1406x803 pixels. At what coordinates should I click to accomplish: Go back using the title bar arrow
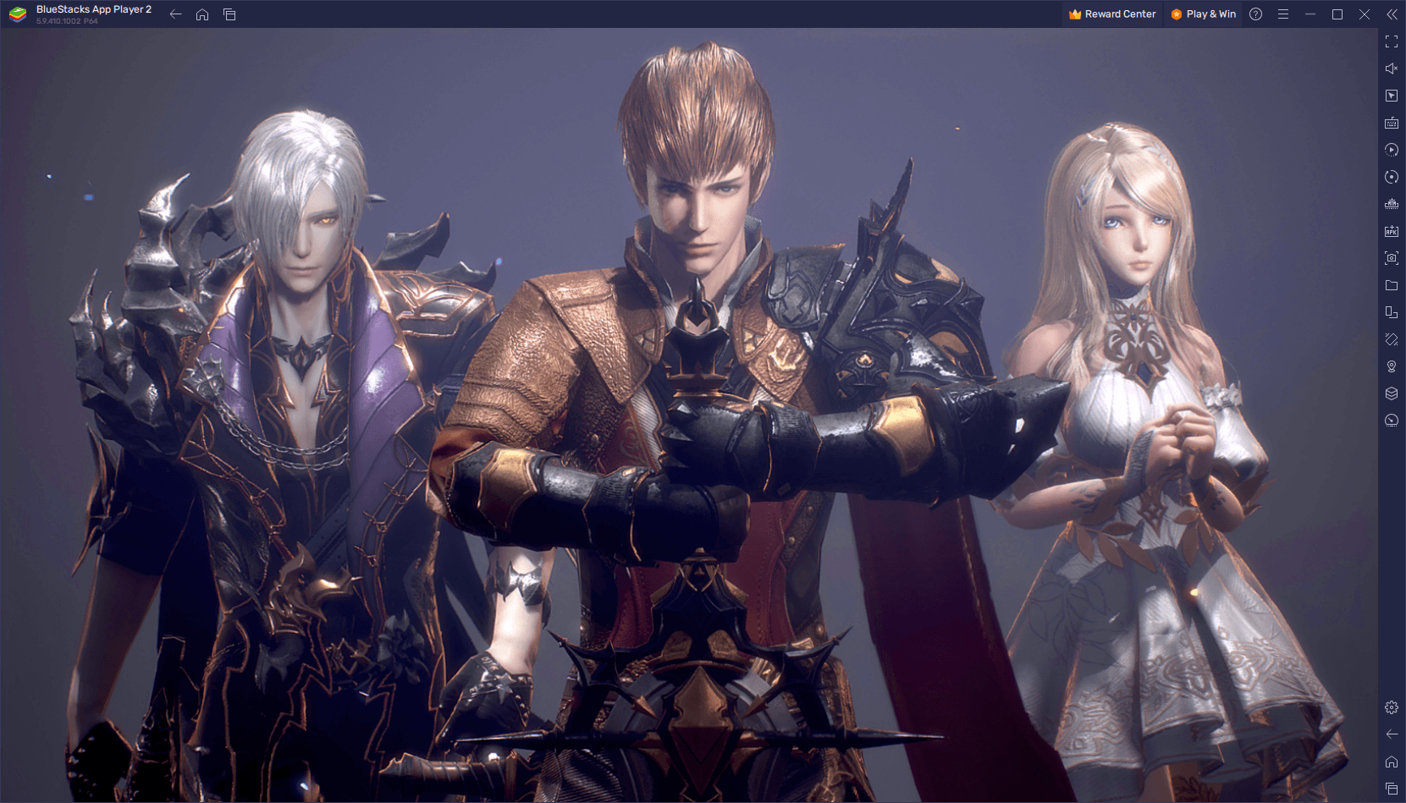point(175,14)
